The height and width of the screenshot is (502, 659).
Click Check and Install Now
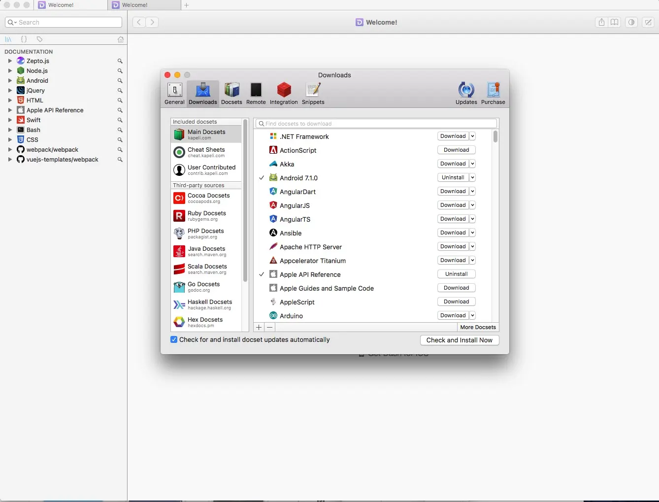(x=460, y=340)
